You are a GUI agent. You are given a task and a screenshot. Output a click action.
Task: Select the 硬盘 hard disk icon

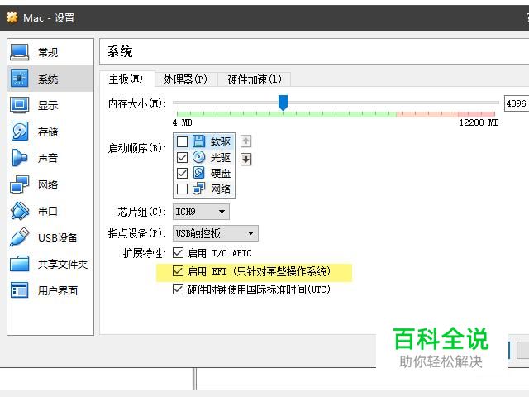198,173
